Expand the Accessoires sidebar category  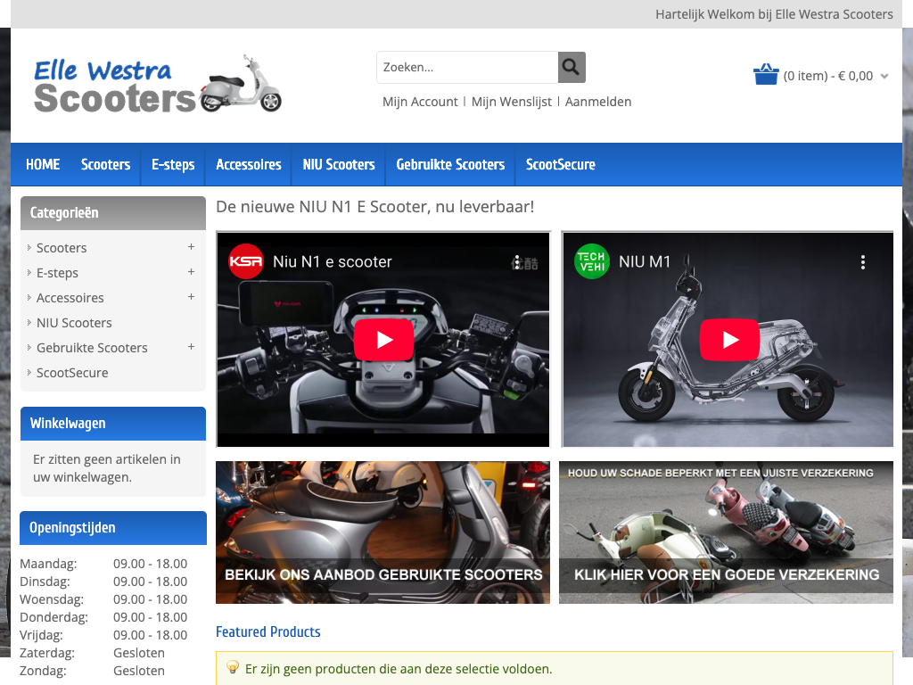click(191, 297)
